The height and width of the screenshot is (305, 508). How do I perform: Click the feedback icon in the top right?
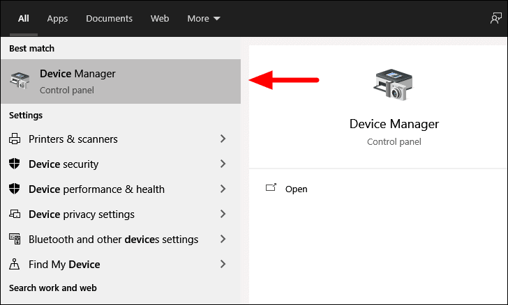(x=495, y=18)
